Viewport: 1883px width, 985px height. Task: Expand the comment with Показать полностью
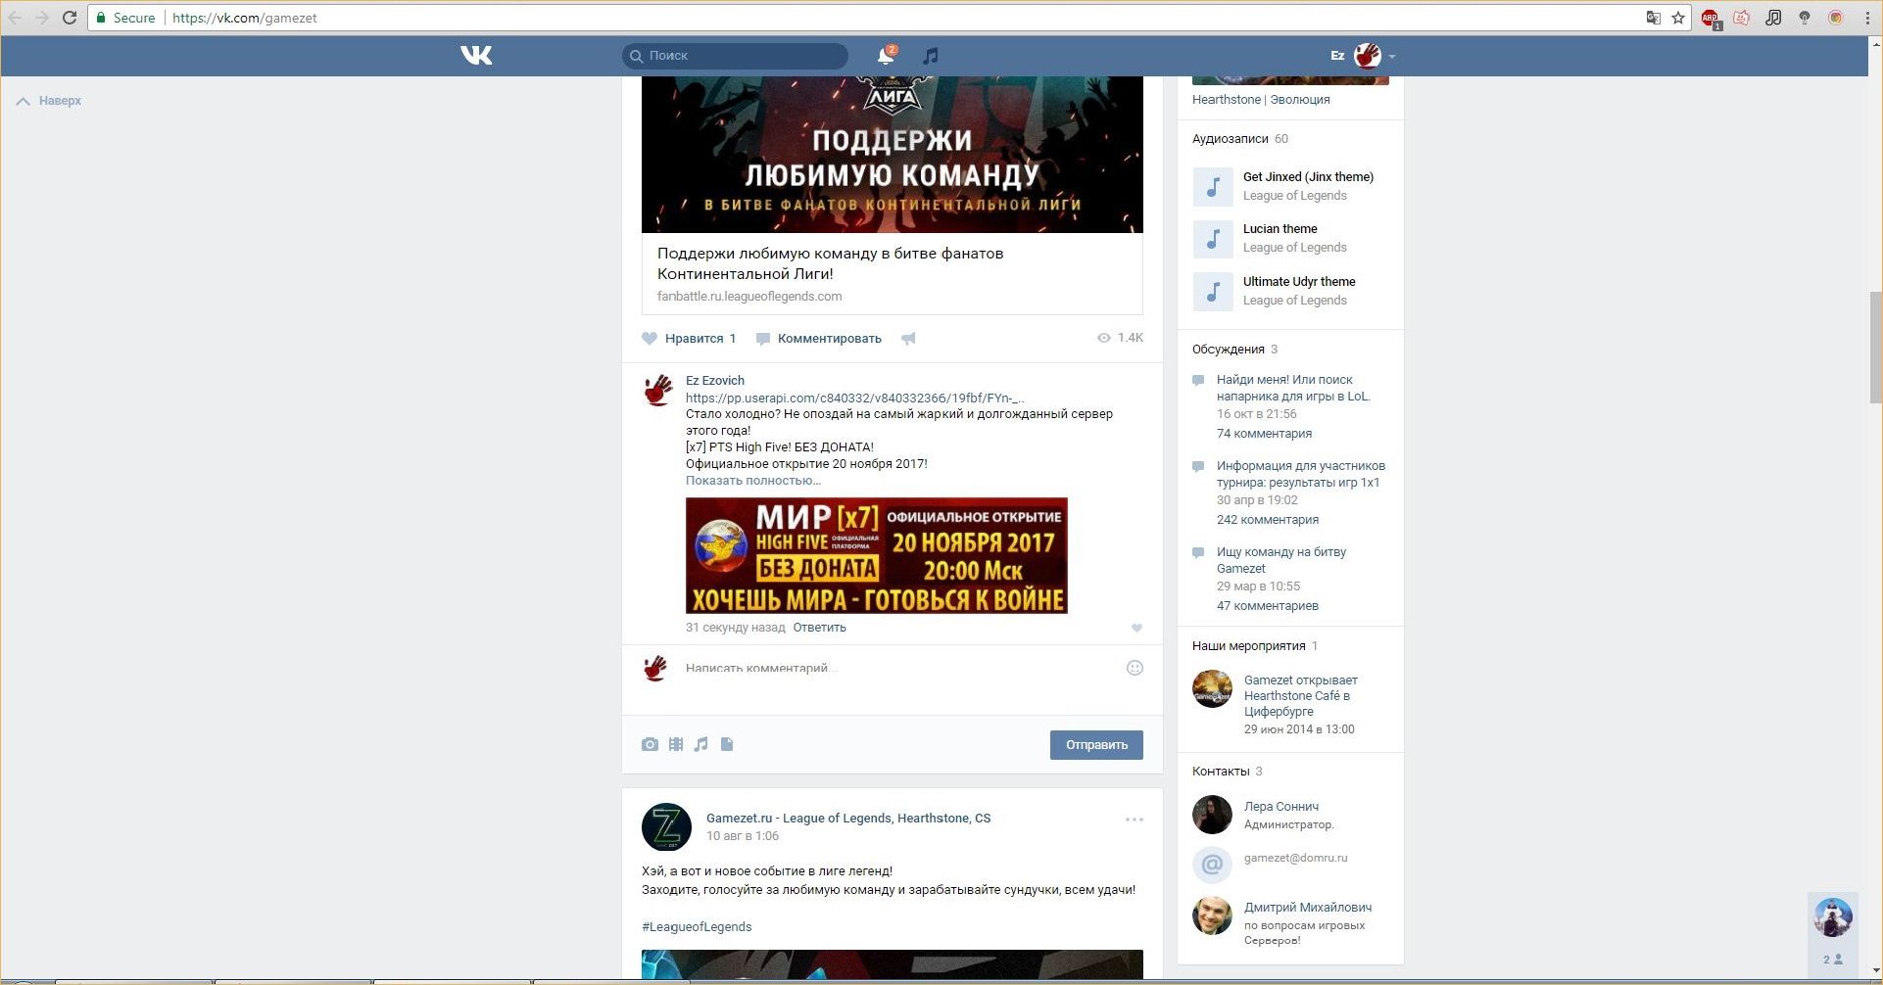[x=753, y=481]
